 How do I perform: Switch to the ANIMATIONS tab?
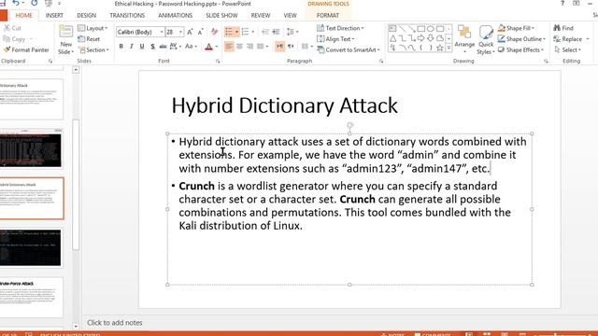pos(175,16)
